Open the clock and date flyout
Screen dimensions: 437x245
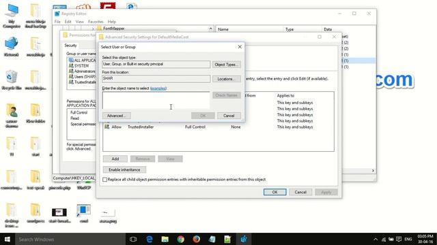point(425,239)
